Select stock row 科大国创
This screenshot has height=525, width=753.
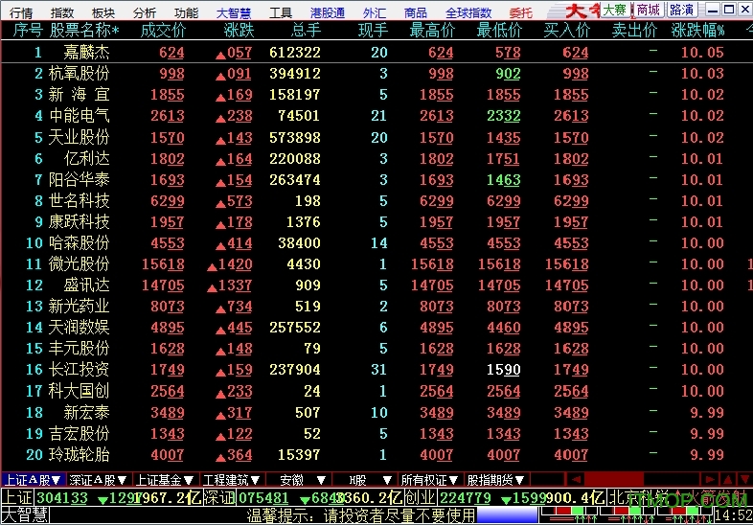(376, 391)
